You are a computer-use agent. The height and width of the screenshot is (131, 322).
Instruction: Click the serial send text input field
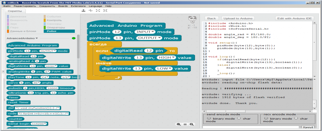pyautogui.click(x=251, y=128)
